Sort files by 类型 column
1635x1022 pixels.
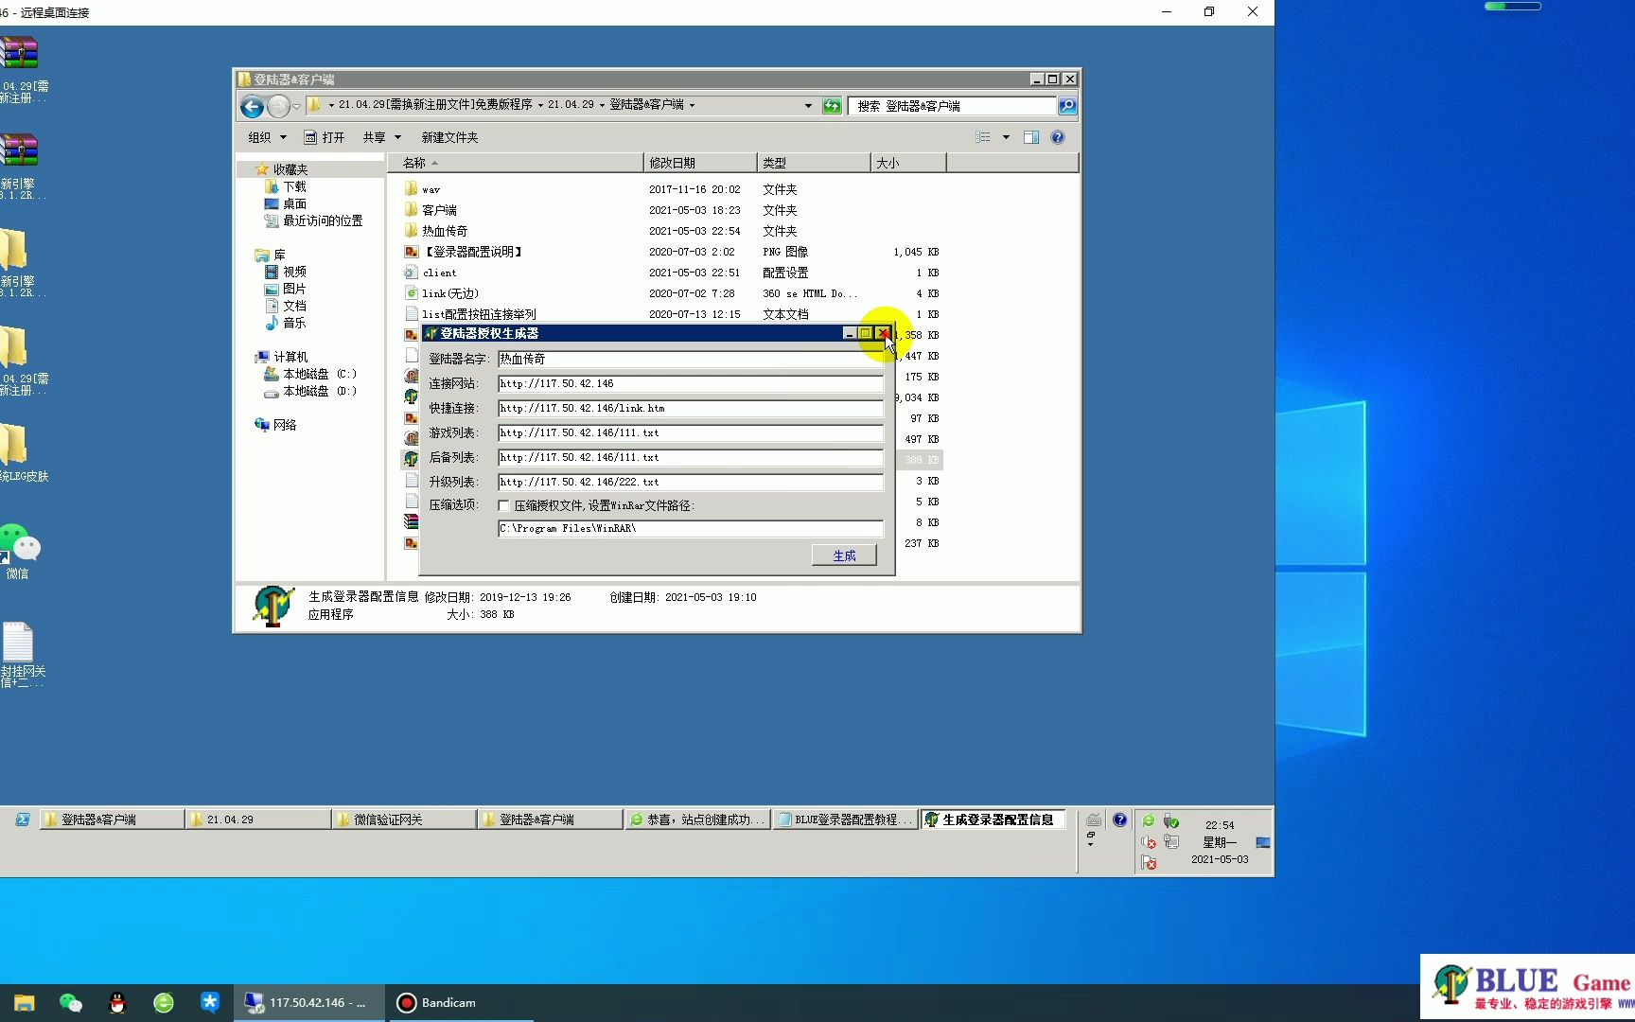[x=814, y=163]
